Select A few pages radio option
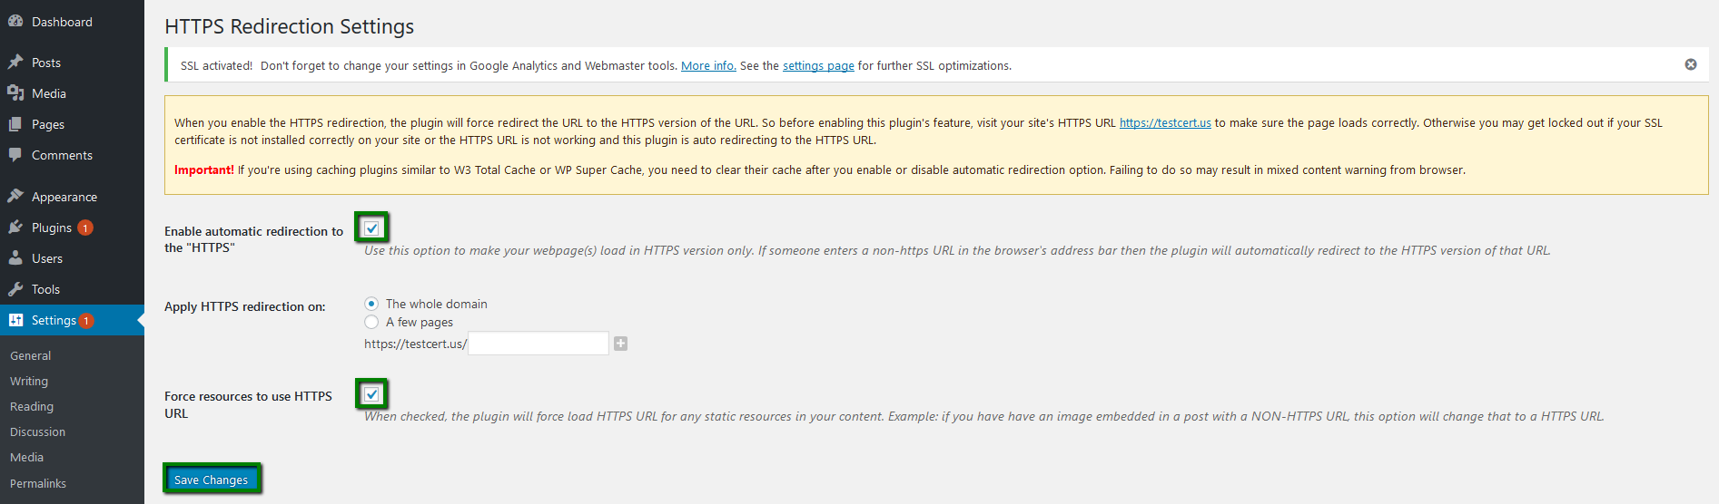Viewport: 1719px width, 504px height. [371, 322]
